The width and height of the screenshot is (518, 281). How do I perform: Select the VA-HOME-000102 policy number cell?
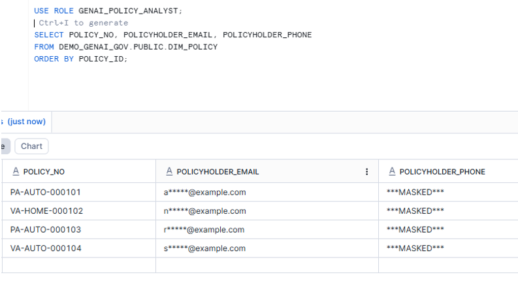point(46,211)
